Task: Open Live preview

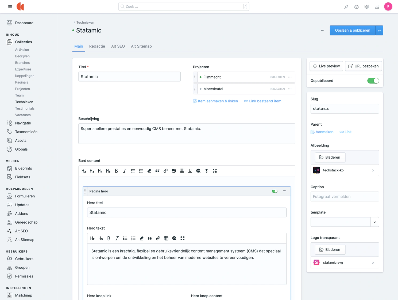Action: coord(326,66)
